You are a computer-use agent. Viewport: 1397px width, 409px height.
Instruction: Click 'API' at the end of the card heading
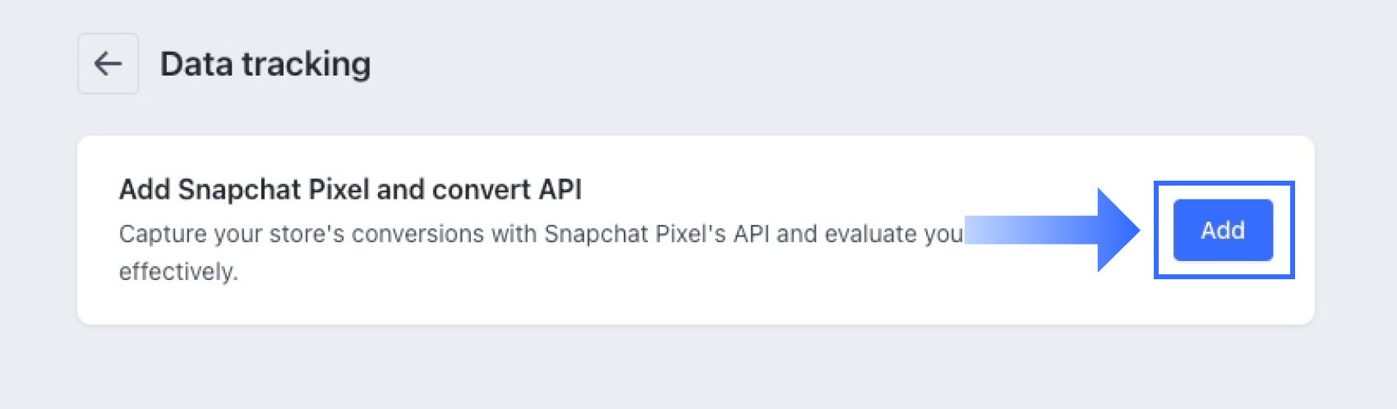click(x=560, y=190)
